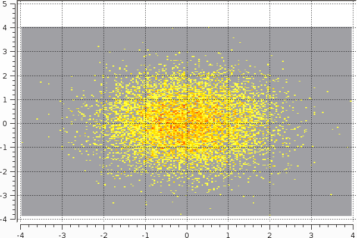Click grid intersection at x=-3, y=3
The height and width of the screenshot is (238, 357).
pyautogui.click(x=62, y=52)
